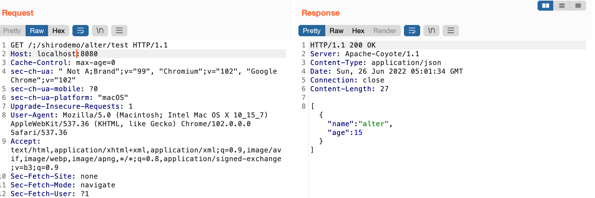This screenshot has width=595, height=198.
Task: Switch Response view to Raw tab
Action: (x=336, y=31)
